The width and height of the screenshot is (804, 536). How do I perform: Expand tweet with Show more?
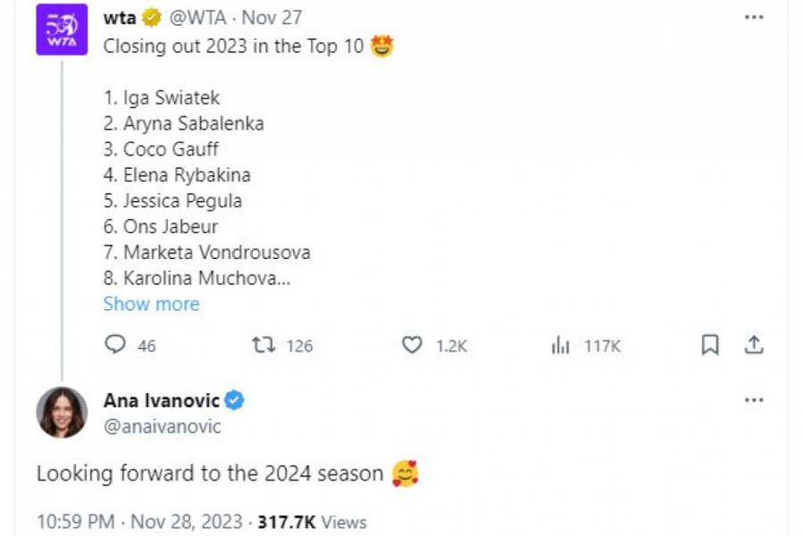click(x=151, y=304)
